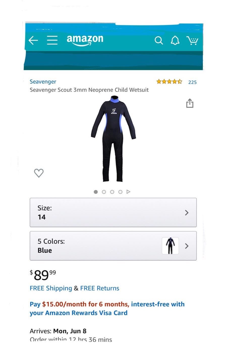Tap the back arrow icon
226x358 pixels.
pyautogui.click(x=33, y=40)
